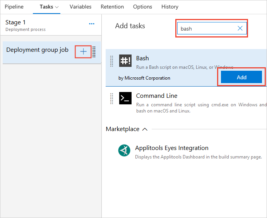Collapse the Marketplace section

[145, 129]
